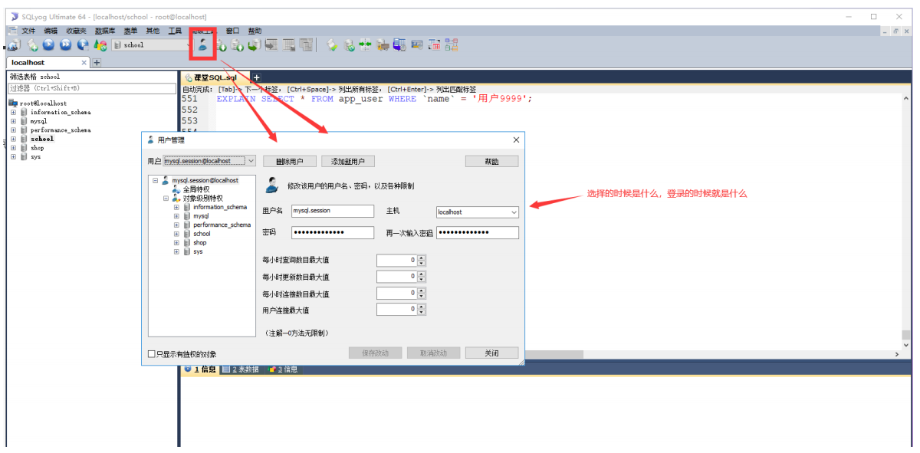The image size is (920, 453).
Task: Expand the shop database in main object browser
Action: coord(13,148)
